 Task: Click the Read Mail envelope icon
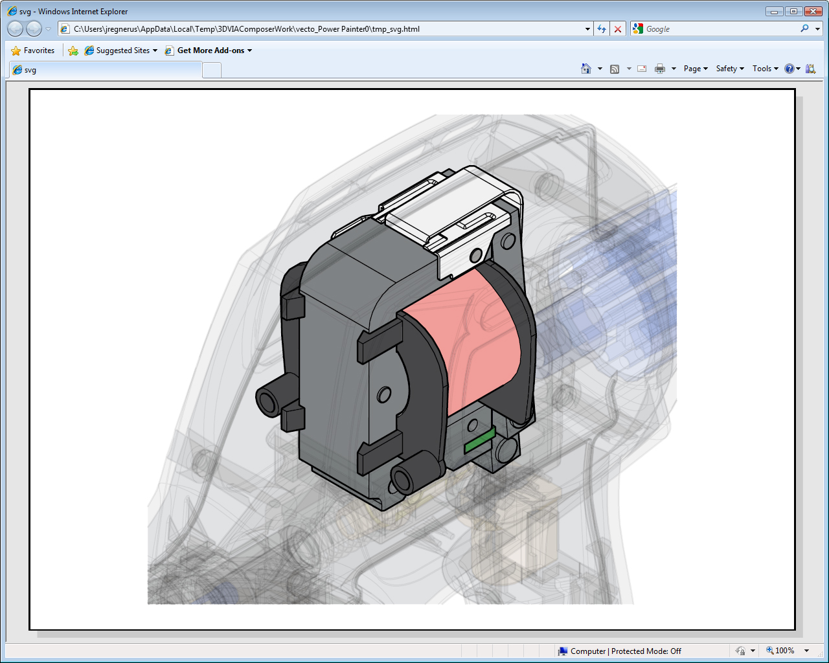tap(642, 69)
